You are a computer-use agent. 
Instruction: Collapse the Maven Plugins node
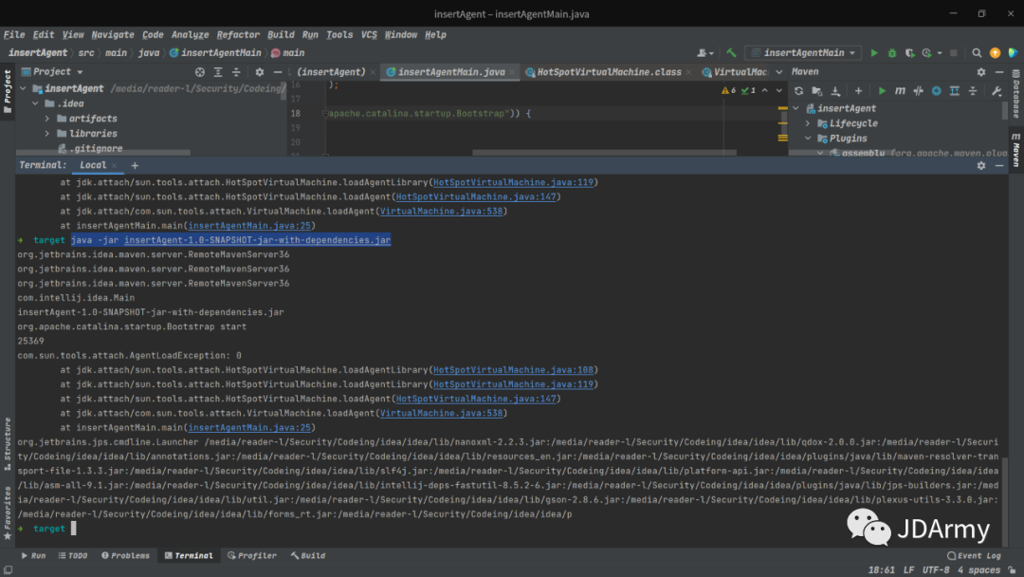[808, 139]
